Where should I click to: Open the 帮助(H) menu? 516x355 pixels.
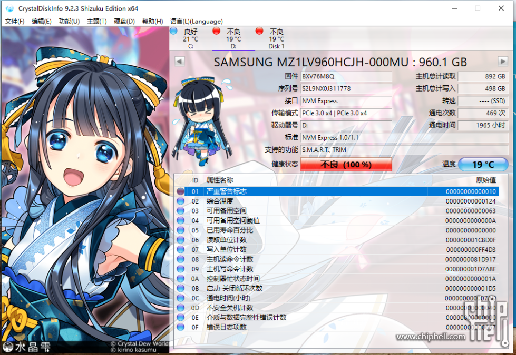[x=152, y=22]
